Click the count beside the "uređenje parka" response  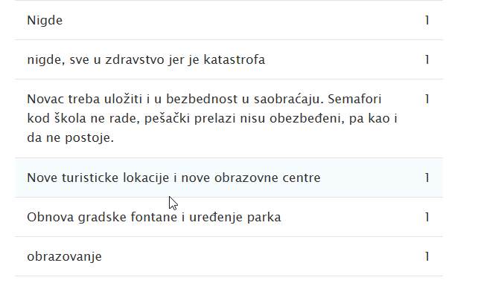point(427,217)
